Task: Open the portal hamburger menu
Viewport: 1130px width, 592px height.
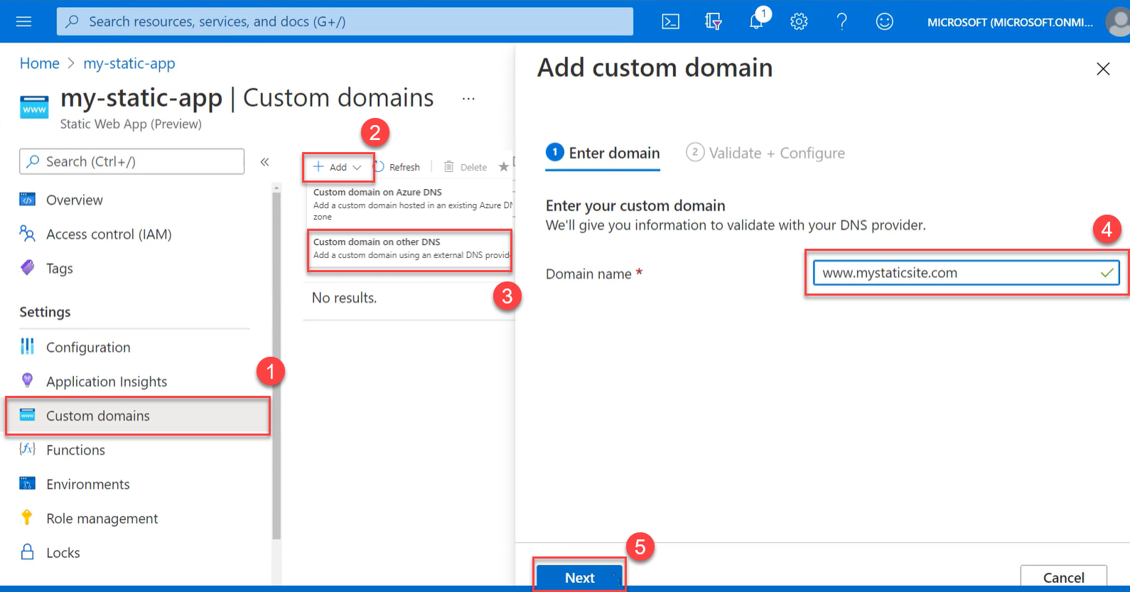Action: [23, 21]
